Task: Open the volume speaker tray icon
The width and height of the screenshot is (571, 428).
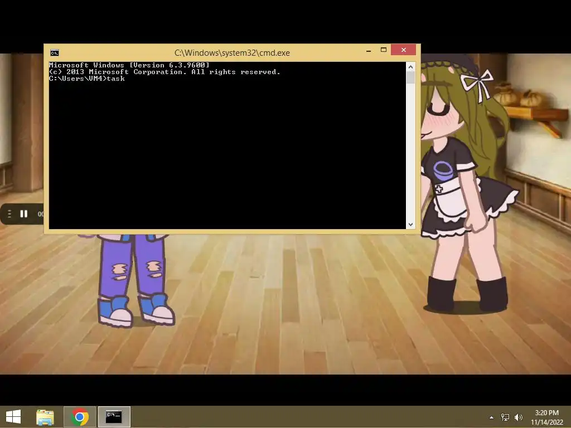Action: tap(519, 417)
